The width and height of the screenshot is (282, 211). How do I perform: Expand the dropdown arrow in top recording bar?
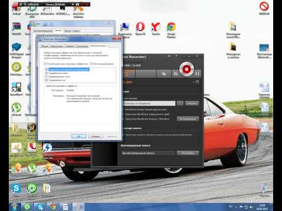73,4
